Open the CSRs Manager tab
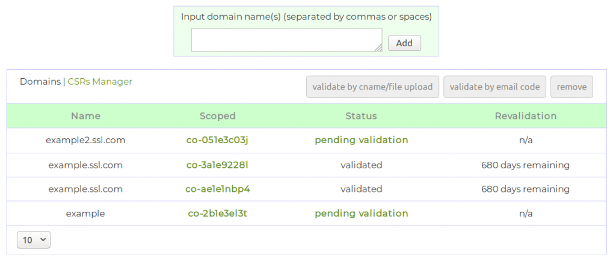 click(x=100, y=81)
